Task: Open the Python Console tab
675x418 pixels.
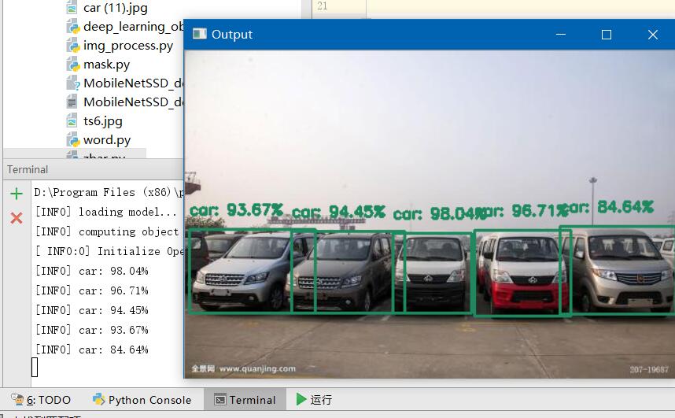Action: pyautogui.click(x=142, y=400)
